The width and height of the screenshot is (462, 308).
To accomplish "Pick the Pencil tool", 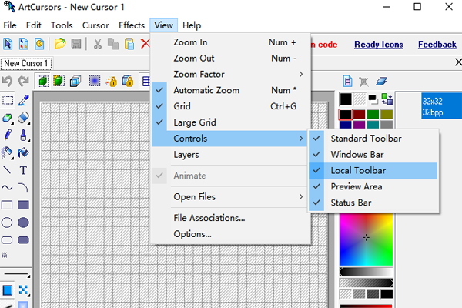I will click(7, 135).
